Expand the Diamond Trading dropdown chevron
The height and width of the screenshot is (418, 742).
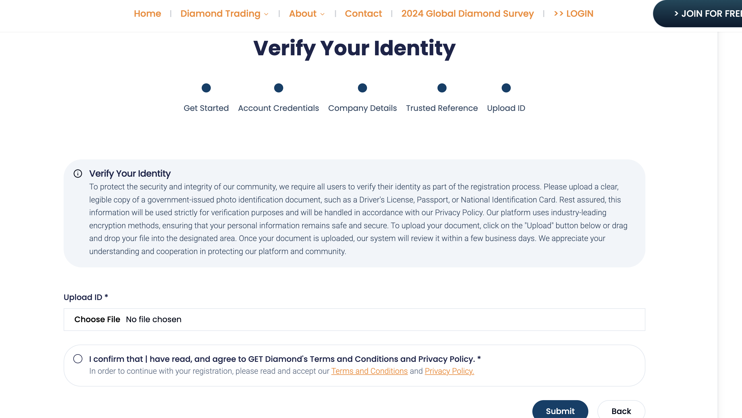pos(266,14)
